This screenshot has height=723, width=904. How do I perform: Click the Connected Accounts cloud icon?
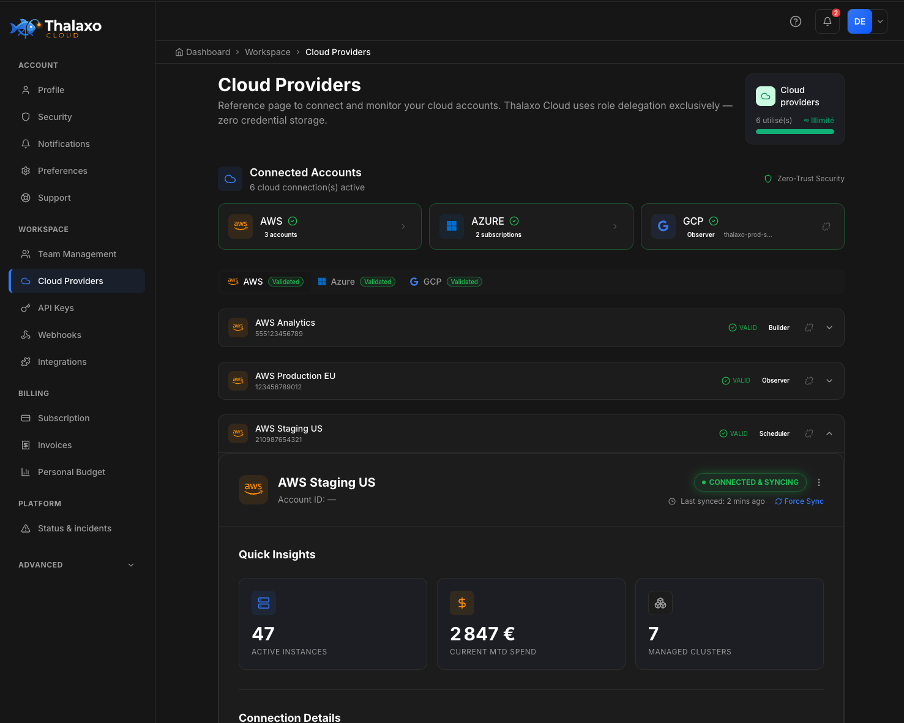(230, 179)
